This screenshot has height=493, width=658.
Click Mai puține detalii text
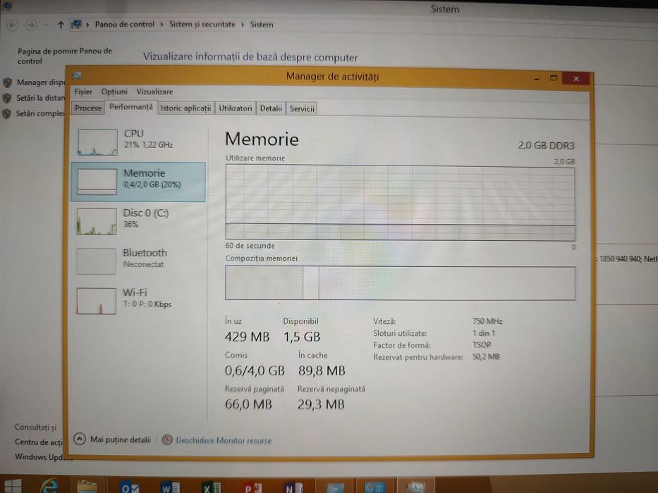(121, 439)
